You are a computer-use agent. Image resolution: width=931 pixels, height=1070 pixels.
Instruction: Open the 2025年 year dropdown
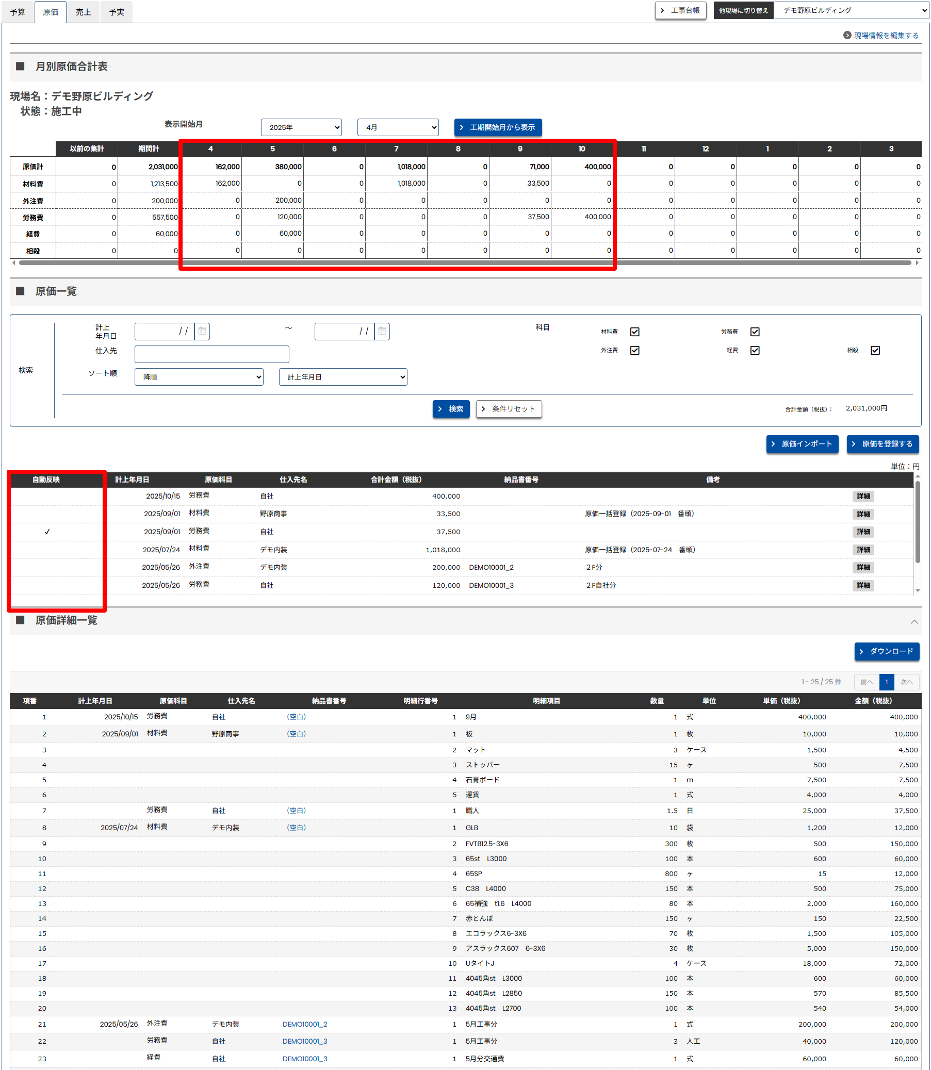tap(301, 127)
